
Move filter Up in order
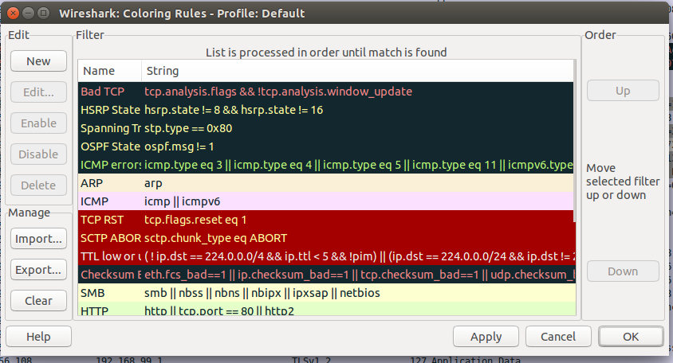[623, 91]
